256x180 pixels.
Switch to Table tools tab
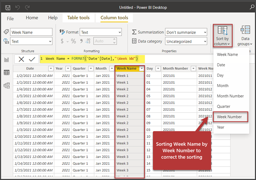click(x=78, y=17)
